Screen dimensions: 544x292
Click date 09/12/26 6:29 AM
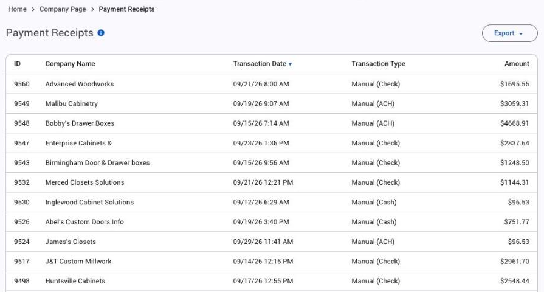(261, 202)
